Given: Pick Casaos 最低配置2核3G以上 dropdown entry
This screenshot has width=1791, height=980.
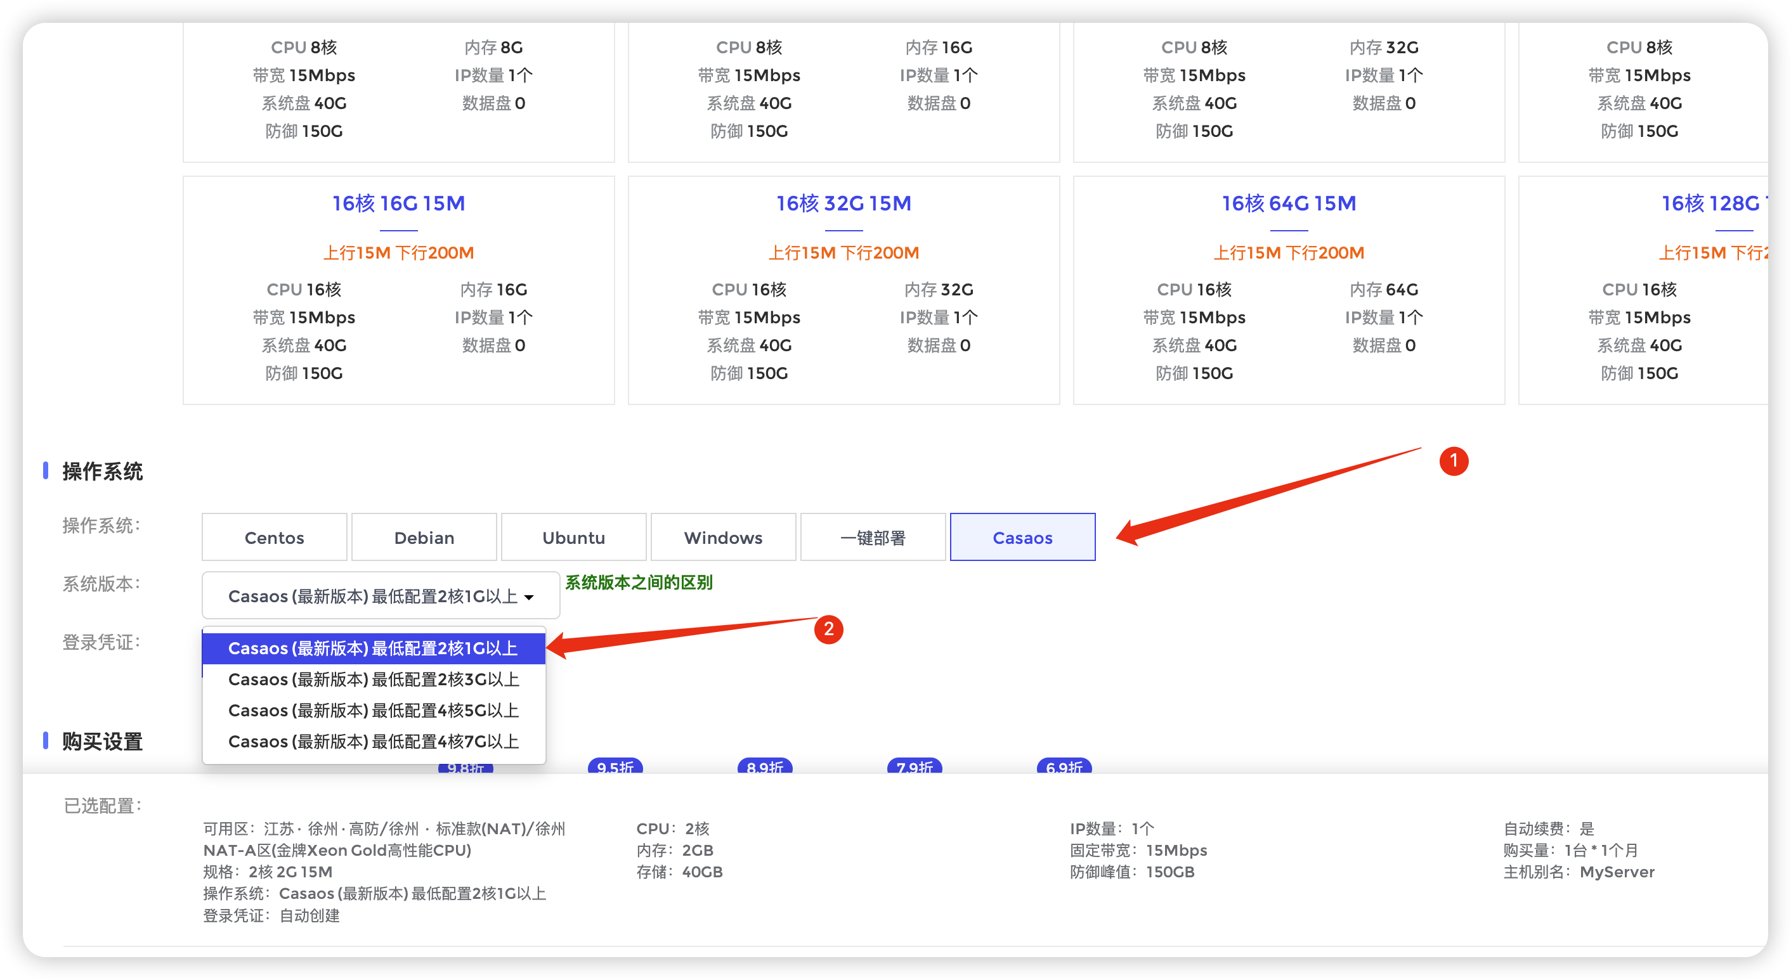Looking at the screenshot, I should (x=373, y=679).
